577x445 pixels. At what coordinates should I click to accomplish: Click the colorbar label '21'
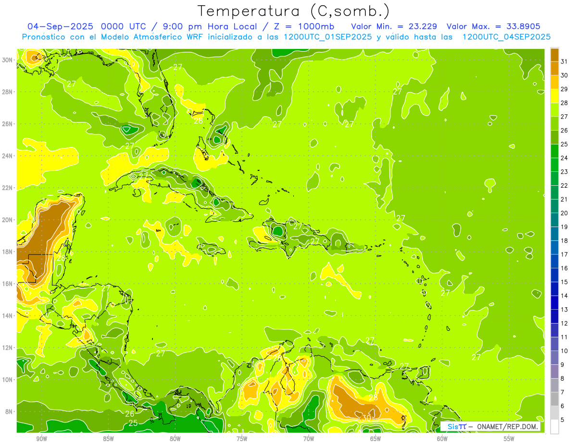(564, 199)
